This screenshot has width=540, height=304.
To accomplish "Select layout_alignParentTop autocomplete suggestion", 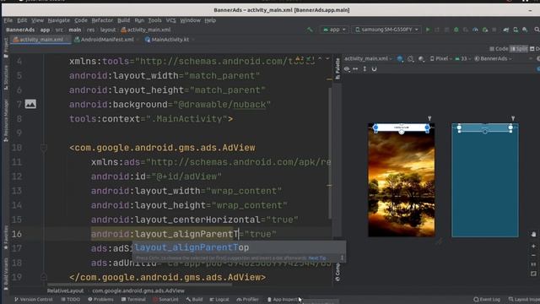I will click(x=239, y=247).
